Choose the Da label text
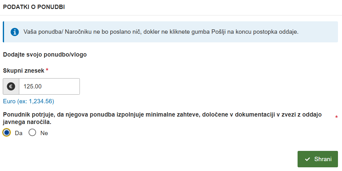342x171 pixels. (x=19, y=133)
